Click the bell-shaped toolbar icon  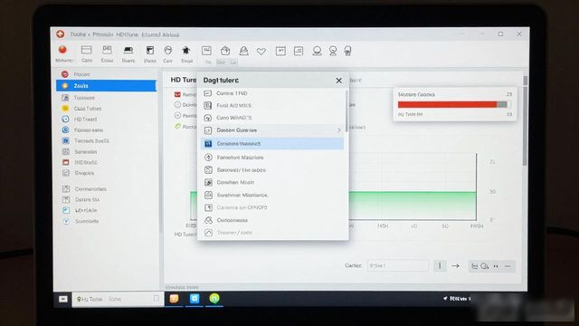(x=243, y=51)
